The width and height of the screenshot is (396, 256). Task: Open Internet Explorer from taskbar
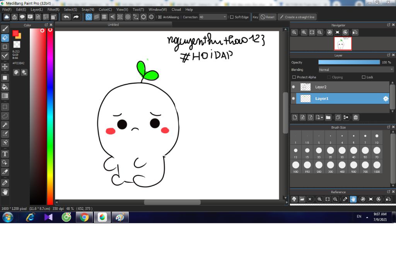tap(30, 217)
